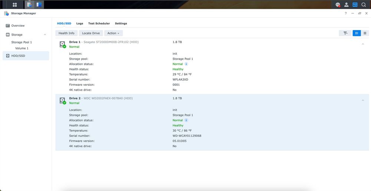The height and width of the screenshot is (191, 371).
Task: Click the HDD/SSD sidebar drive icon
Action: click(8, 56)
